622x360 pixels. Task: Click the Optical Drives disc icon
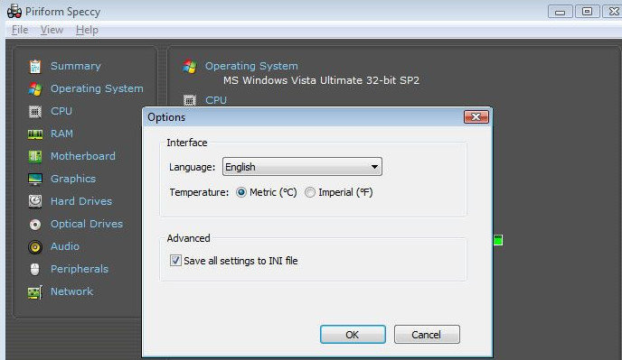(x=35, y=225)
